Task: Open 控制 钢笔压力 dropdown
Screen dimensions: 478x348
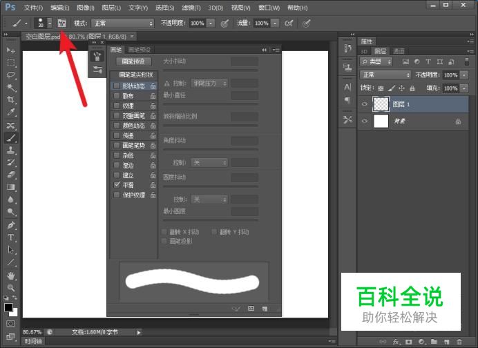Action: 209,83
